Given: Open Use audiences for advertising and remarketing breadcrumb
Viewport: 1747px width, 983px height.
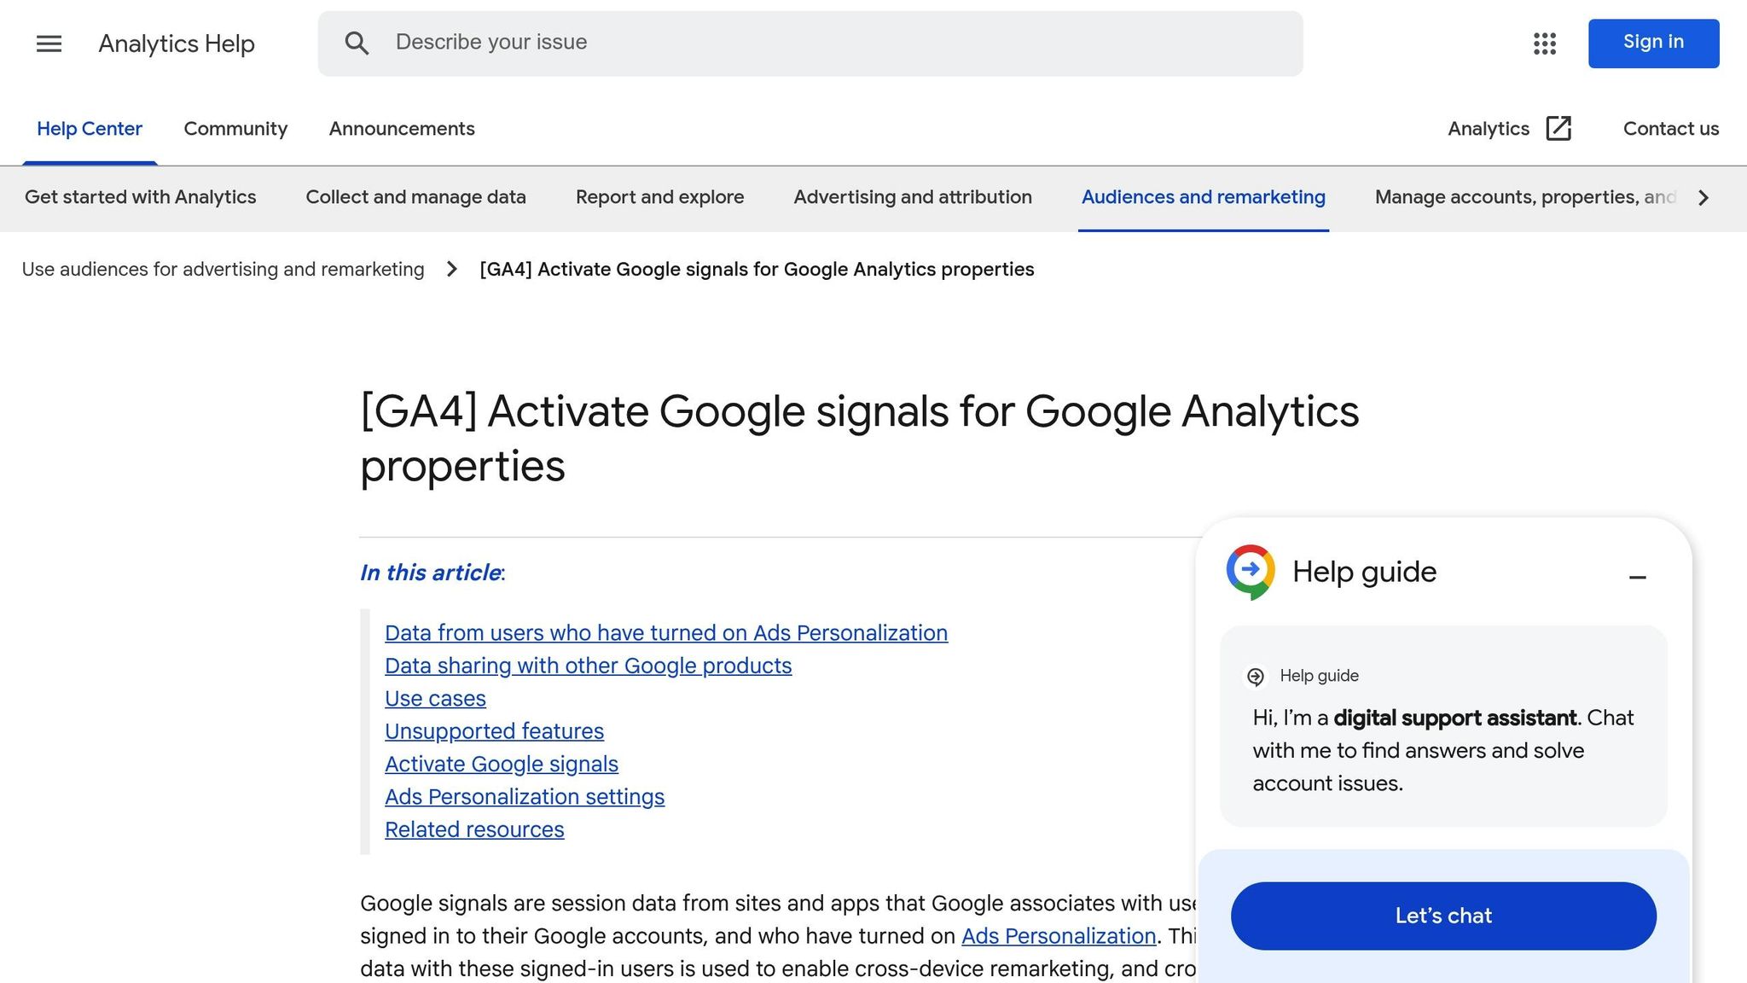Looking at the screenshot, I should coord(223,269).
